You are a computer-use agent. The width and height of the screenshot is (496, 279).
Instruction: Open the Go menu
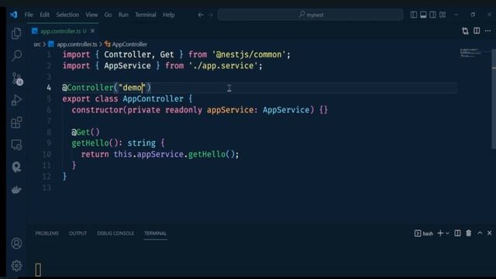pos(108,15)
